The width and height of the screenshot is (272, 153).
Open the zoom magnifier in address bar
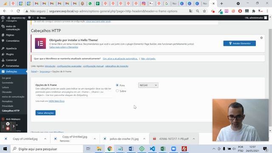tap(198, 11)
